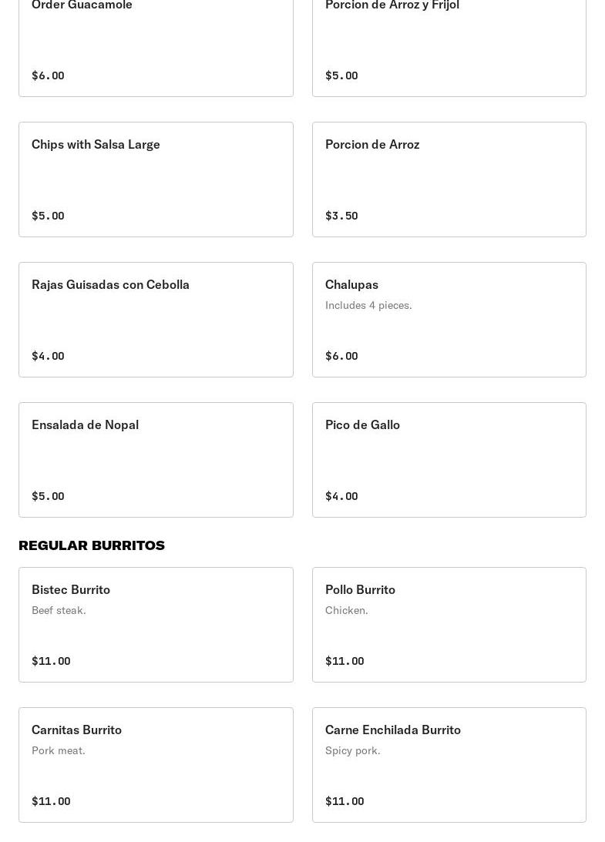This screenshot has height=842, width=605.
Task: Click the Regular Burritos section heading
Action: (92, 545)
